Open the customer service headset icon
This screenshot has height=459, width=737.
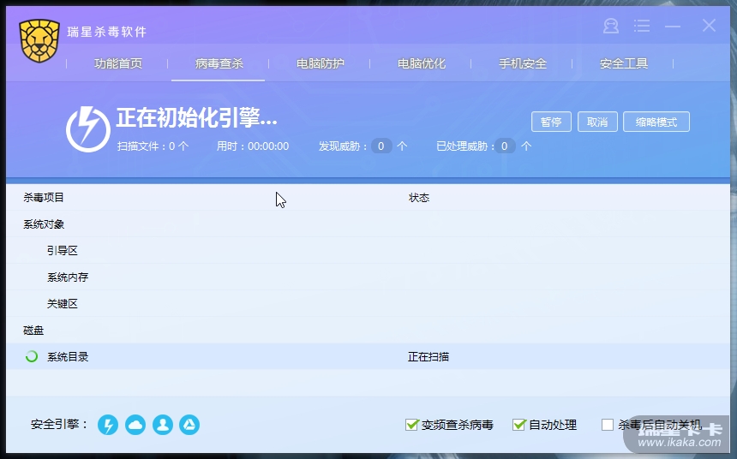click(x=610, y=26)
